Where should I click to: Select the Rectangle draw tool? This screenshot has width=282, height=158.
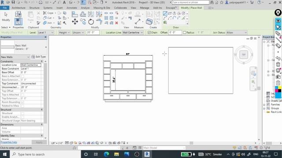pos(170,14)
